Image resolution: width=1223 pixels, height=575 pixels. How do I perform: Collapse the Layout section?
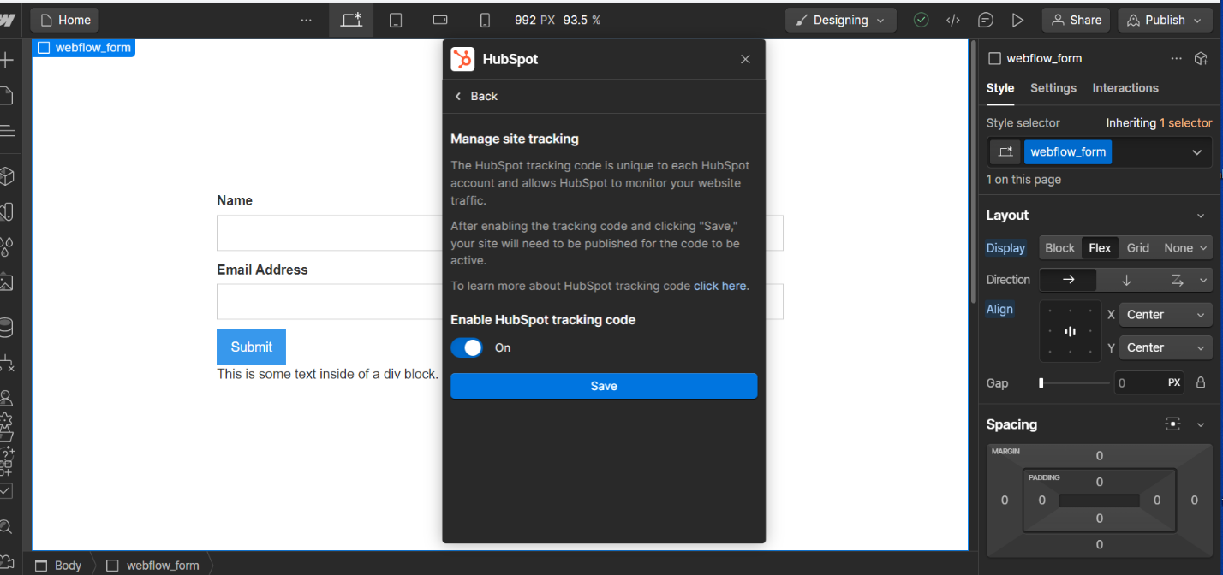[x=1201, y=216]
